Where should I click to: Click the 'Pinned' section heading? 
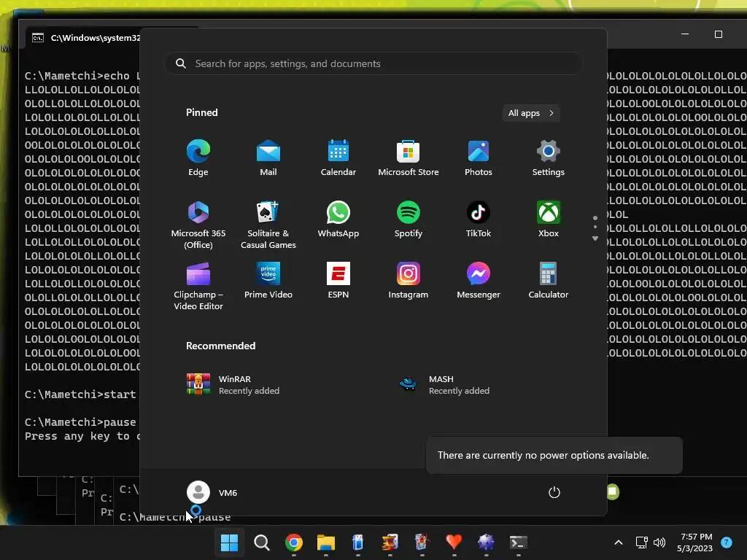tap(202, 112)
